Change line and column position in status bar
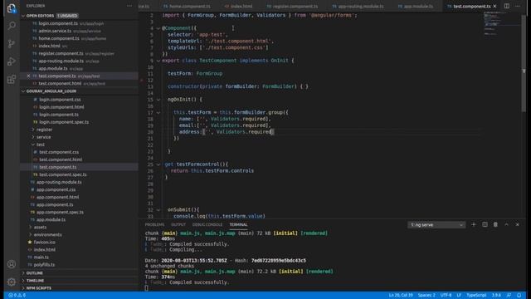Screen dimensions: 531x299 pos(401,296)
